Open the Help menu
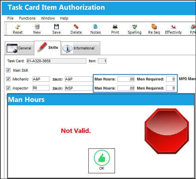The width and height of the screenshot is (196, 179). [64, 18]
